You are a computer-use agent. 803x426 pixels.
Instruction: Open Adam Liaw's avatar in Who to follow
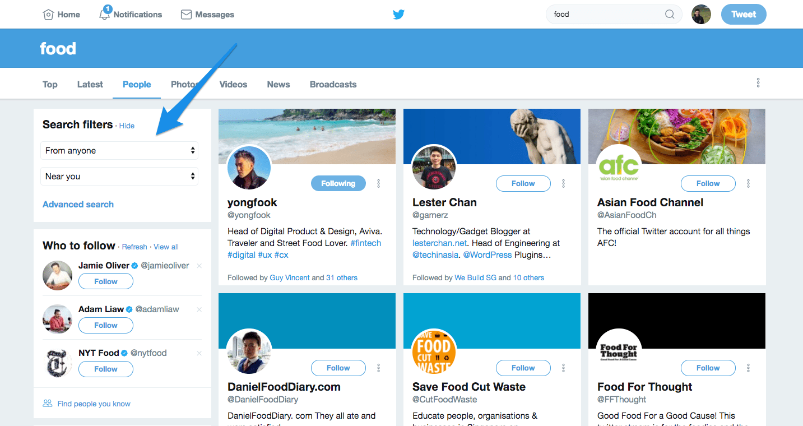pos(58,319)
